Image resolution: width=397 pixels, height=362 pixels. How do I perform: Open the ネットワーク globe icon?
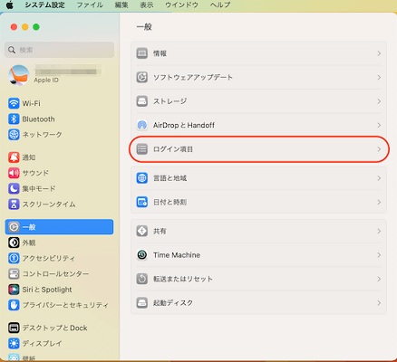pos(14,135)
